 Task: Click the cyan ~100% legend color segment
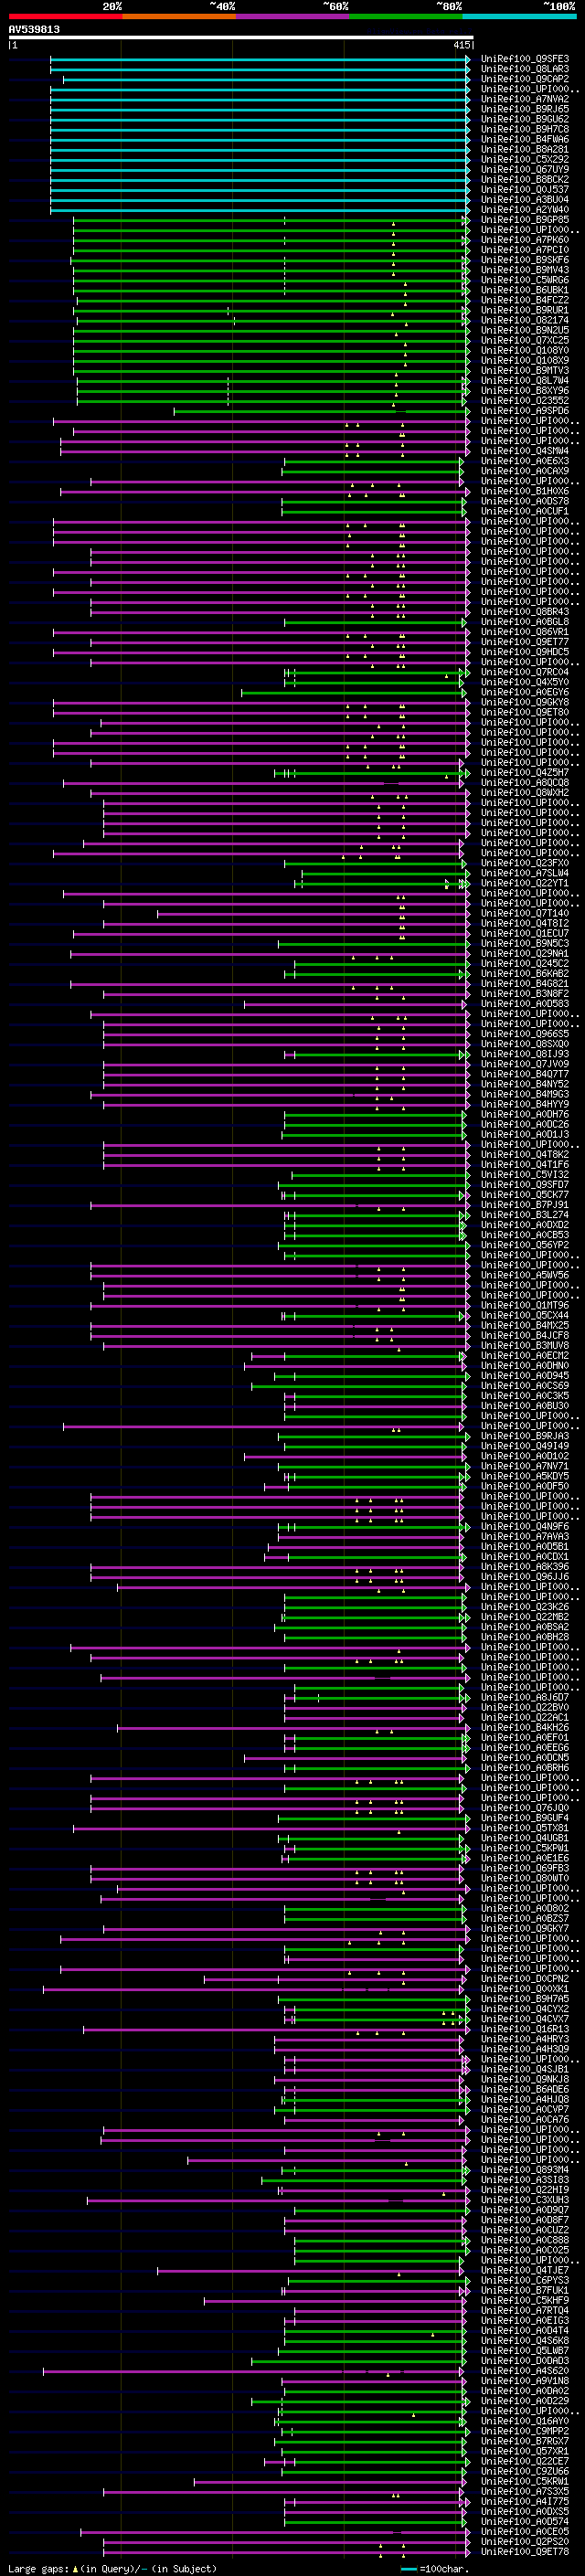click(519, 16)
